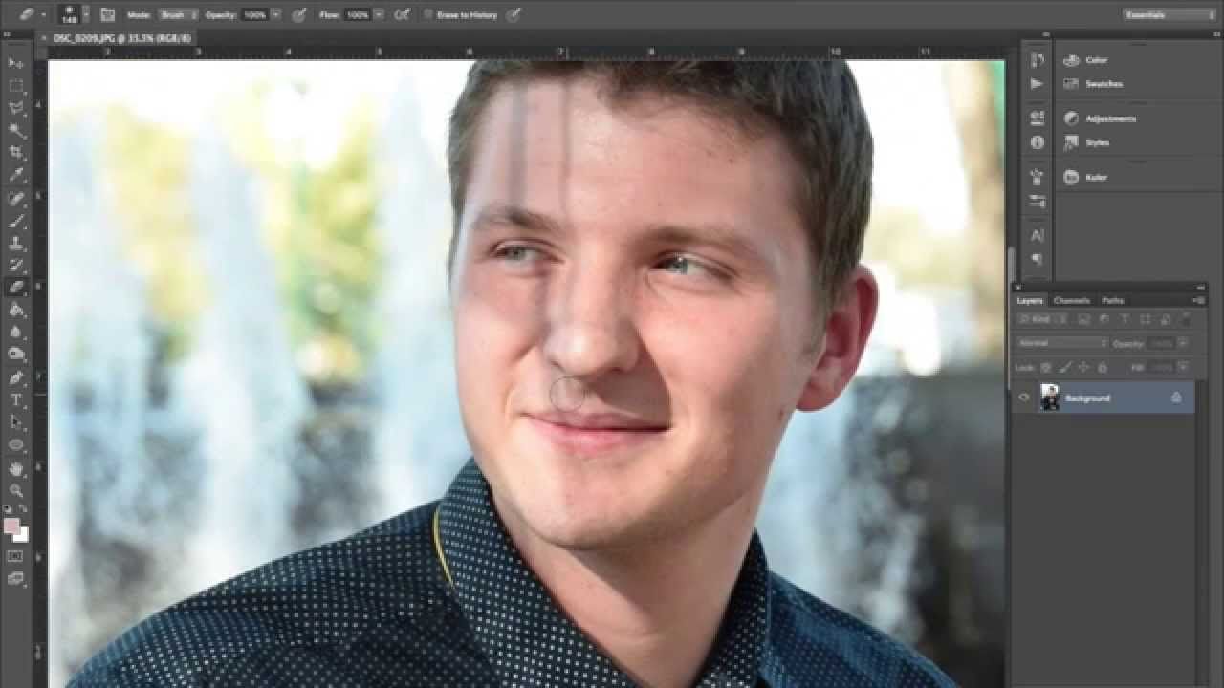The image size is (1224, 688).
Task: Open the Flow slider dropdown arrow
Action: [x=381, y=15]
